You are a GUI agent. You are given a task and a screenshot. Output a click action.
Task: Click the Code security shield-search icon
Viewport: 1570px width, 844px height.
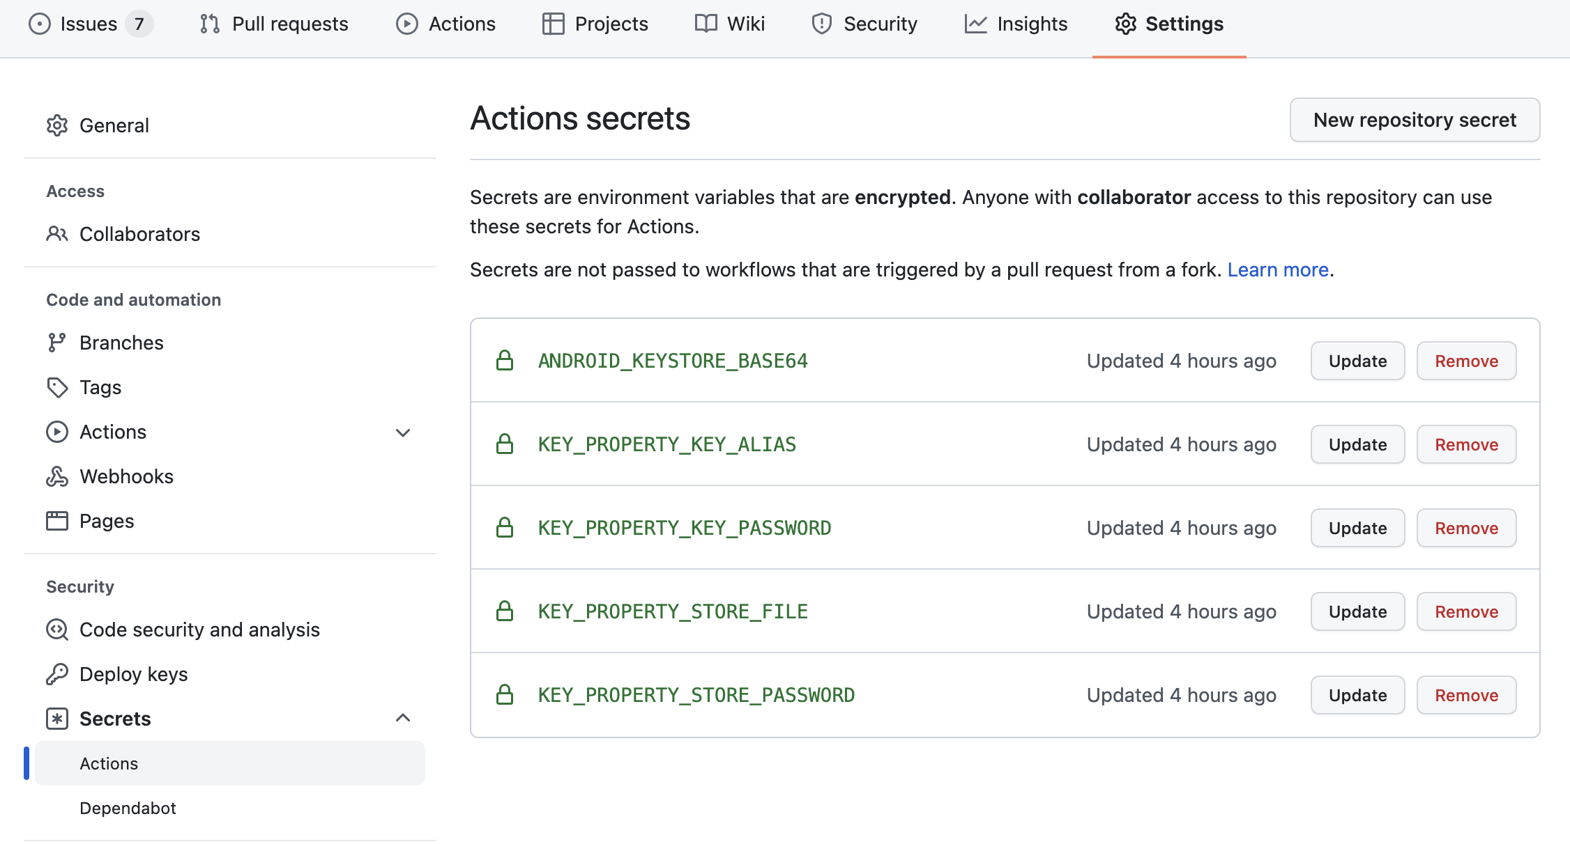[57, 630]
